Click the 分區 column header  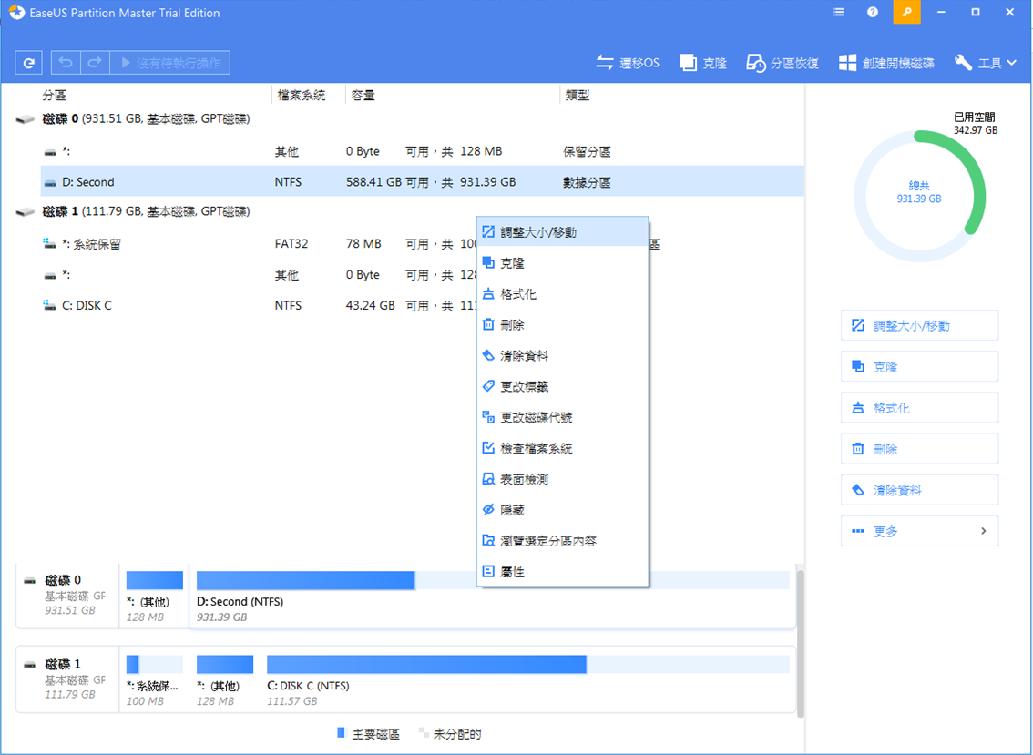coord(54,95)
